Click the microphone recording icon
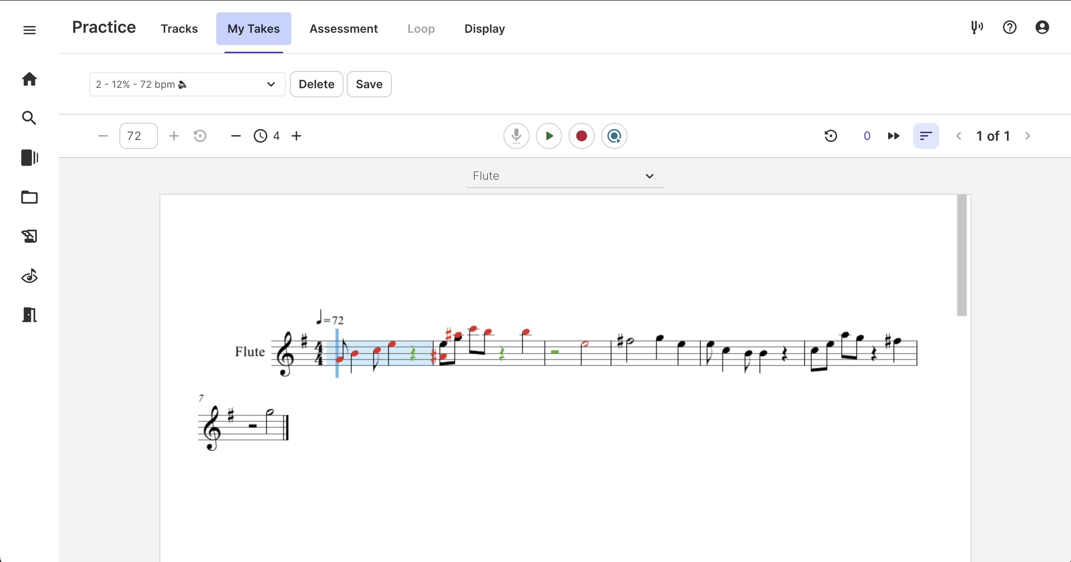 coord(517,135)
